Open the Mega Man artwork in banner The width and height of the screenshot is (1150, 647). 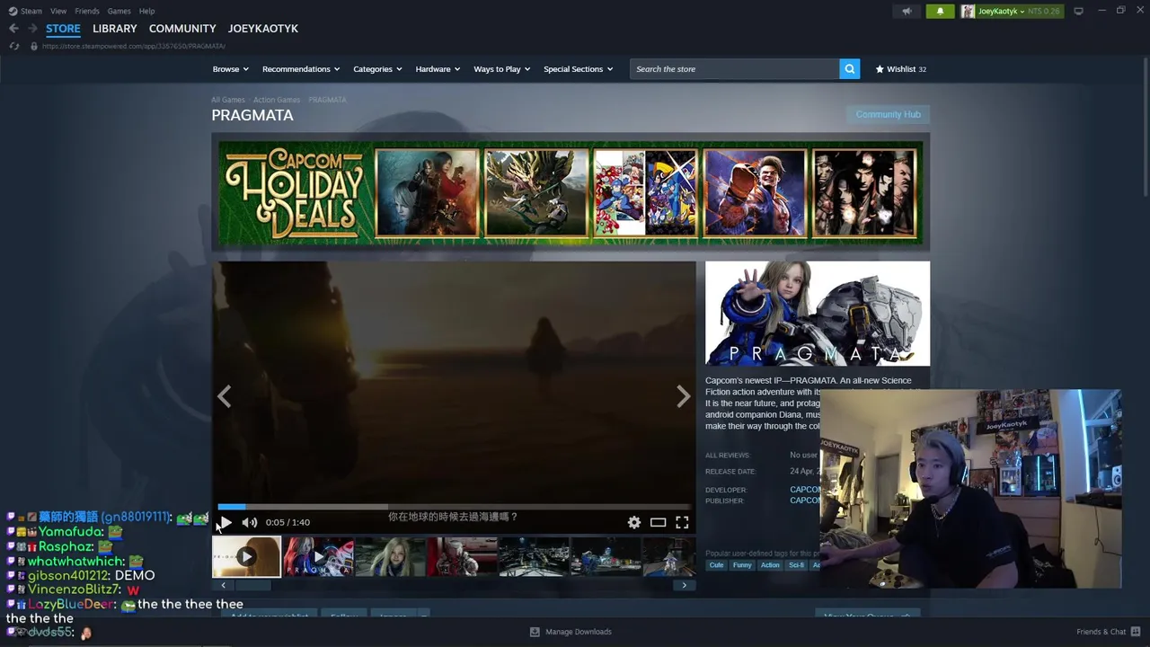point(645,192)
